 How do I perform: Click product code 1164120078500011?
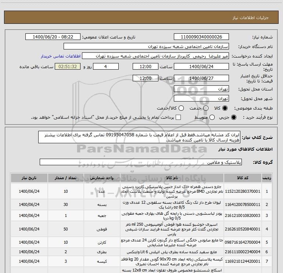point(243,204)
